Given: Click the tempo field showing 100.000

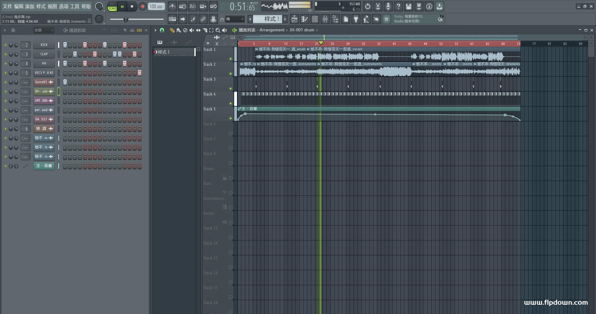Looking at the screenshot, I should point(156,7).
